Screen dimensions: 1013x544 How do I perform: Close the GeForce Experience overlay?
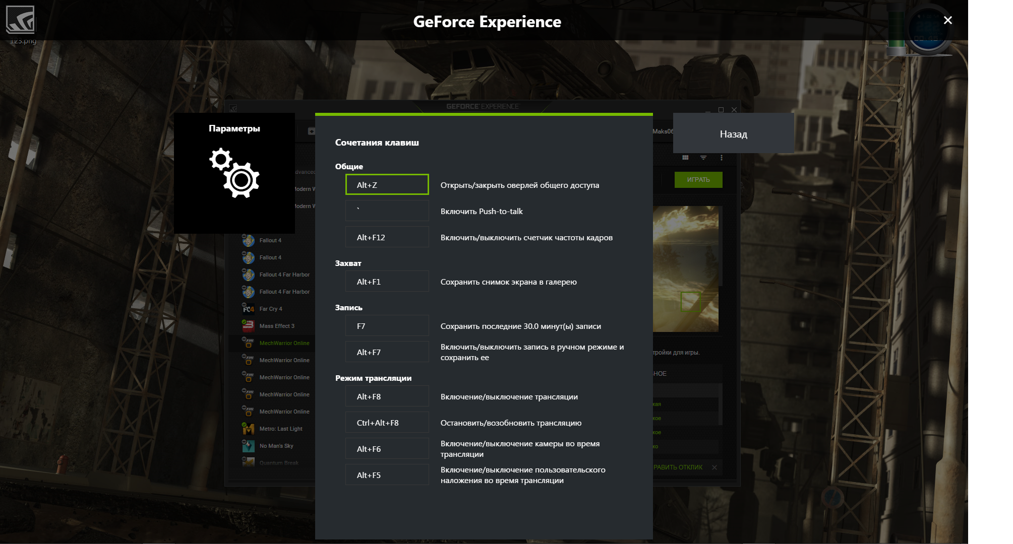click(947, 20)
